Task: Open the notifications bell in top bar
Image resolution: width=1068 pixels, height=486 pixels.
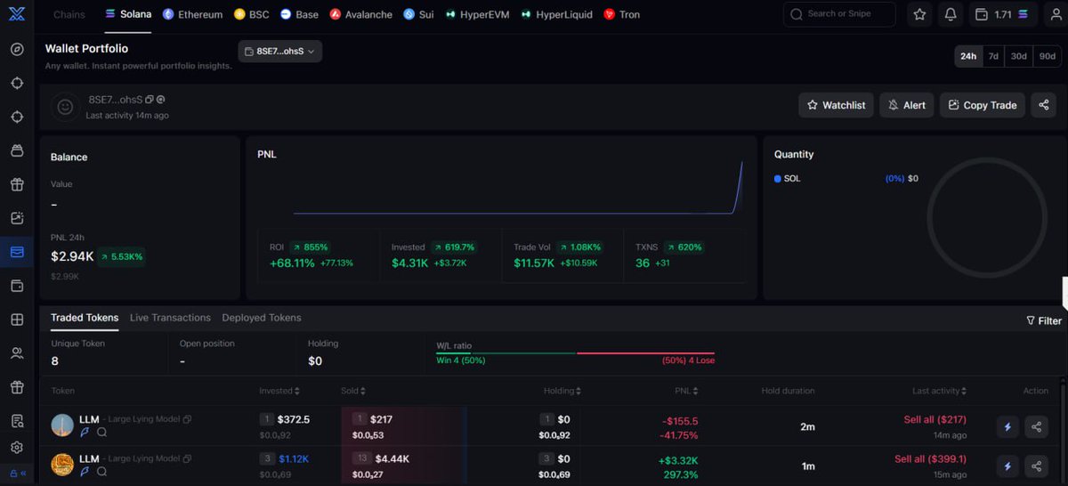Action: click(x=951, y=14)
